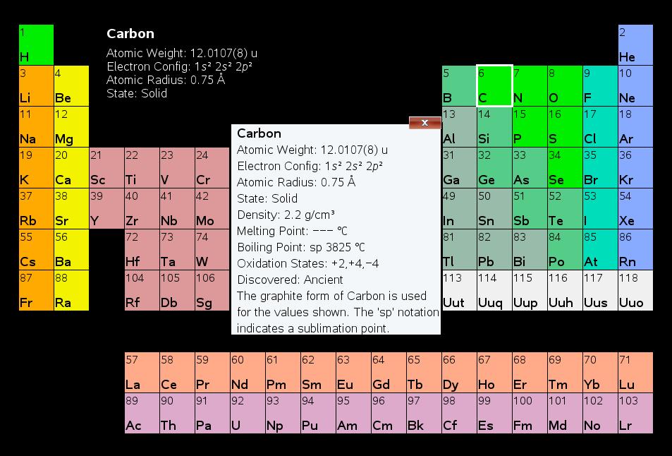Pick Lawrencium (Lr) element 103

pos(635,413)
